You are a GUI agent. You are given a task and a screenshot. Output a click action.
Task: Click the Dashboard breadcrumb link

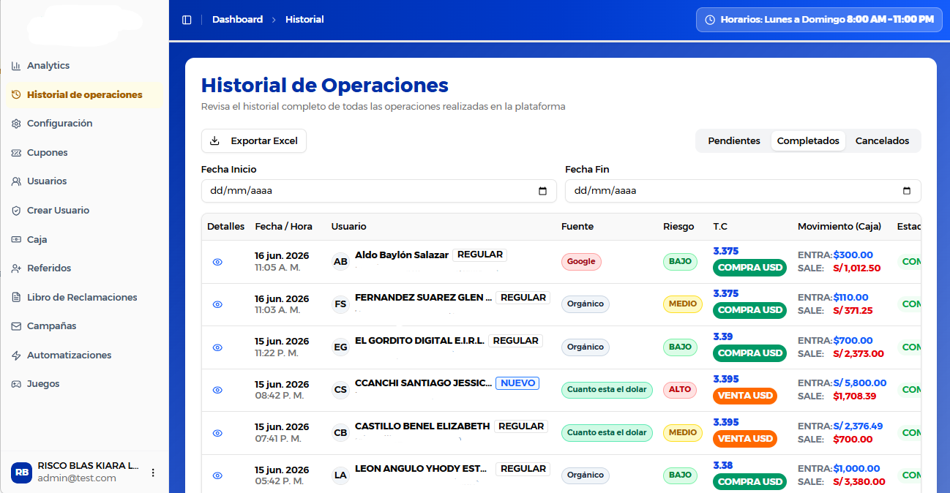click(237, 20)
